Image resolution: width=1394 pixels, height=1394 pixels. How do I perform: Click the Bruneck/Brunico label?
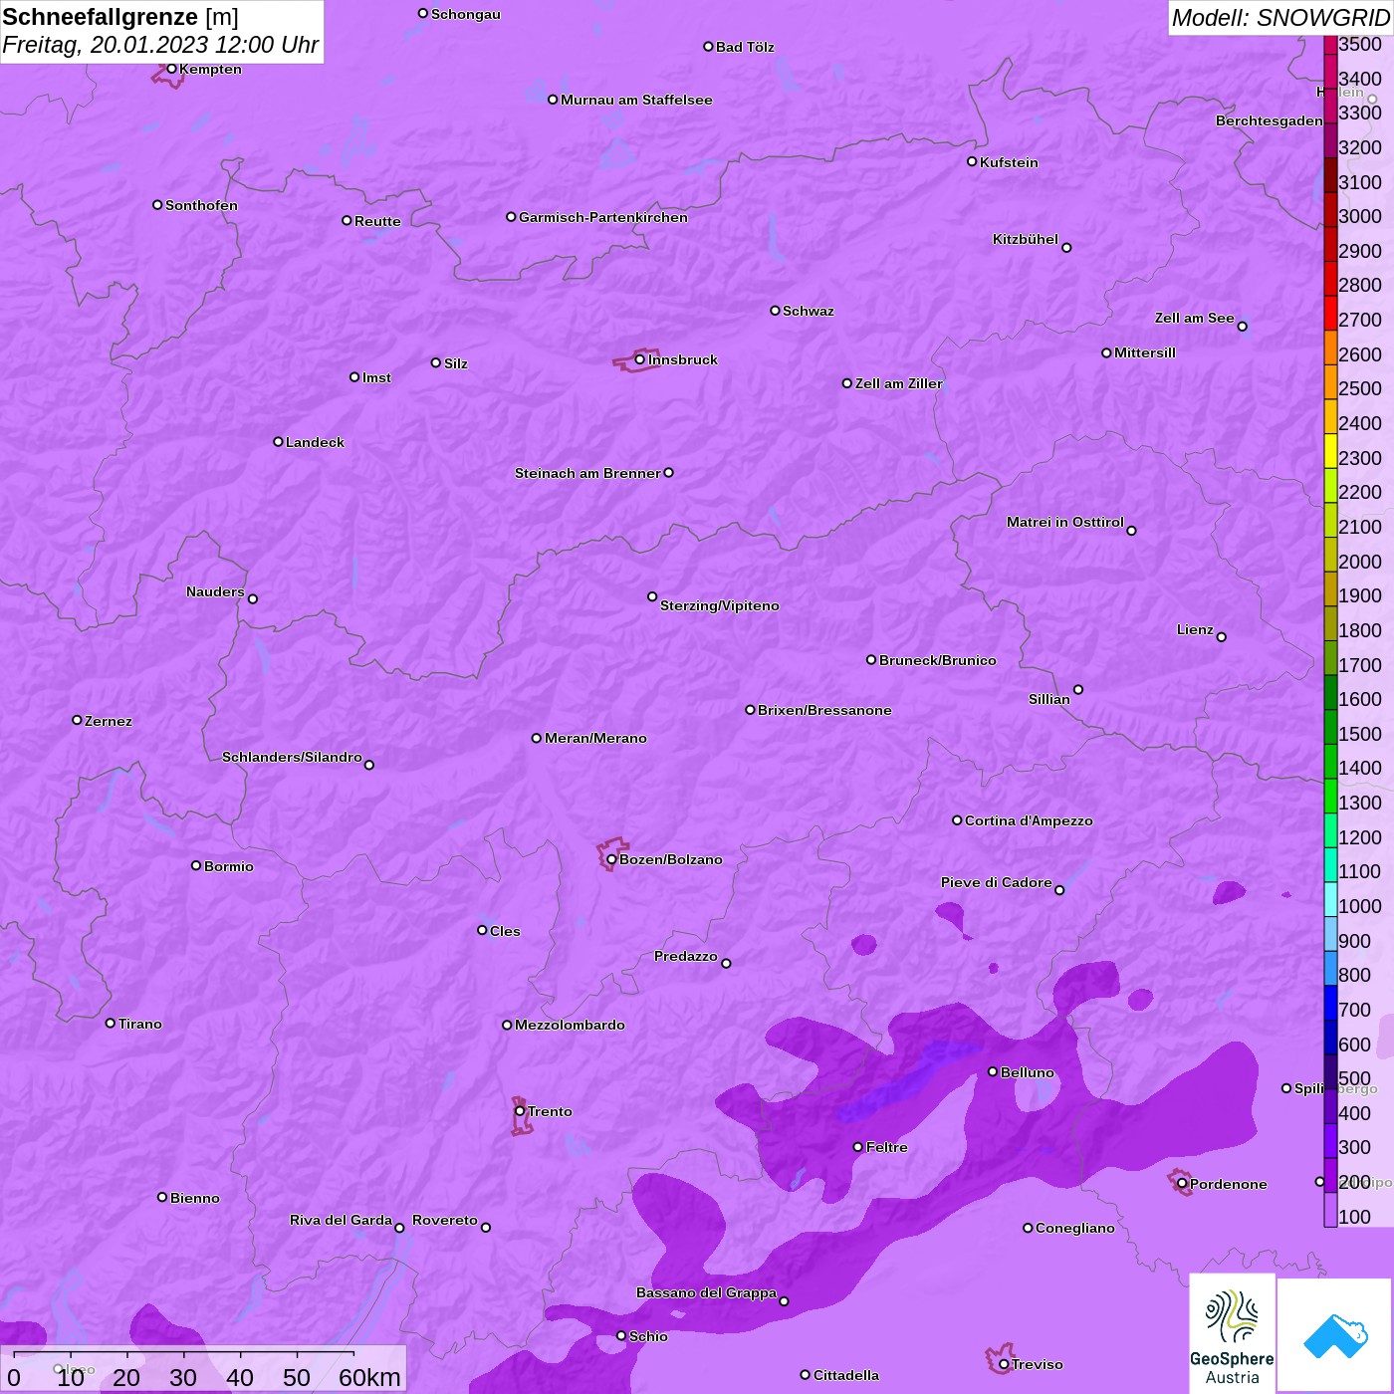click(938, 660)
